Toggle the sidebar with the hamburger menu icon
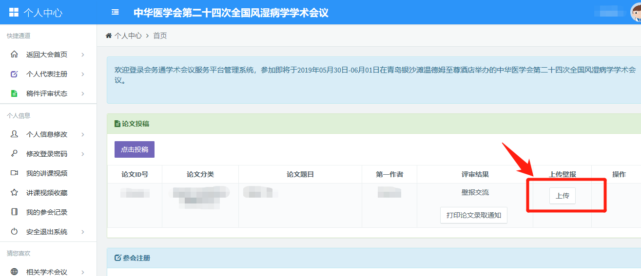 115,12
